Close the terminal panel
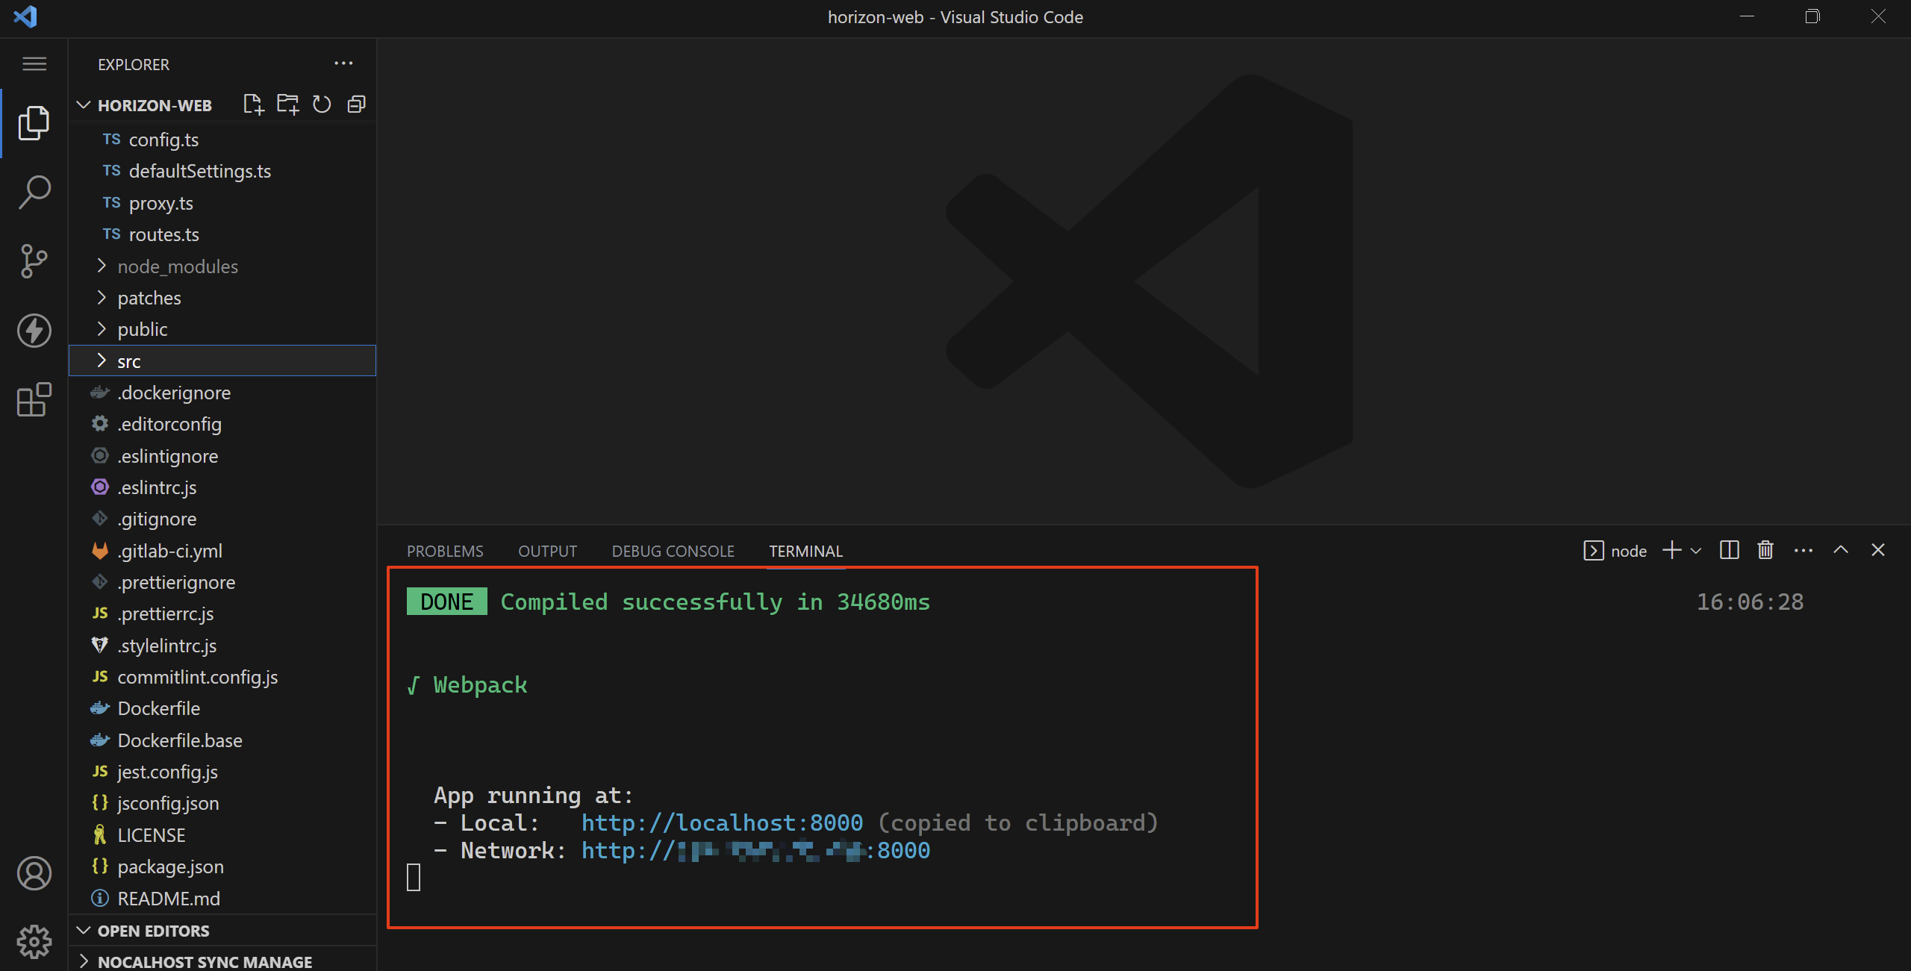 pyautogui.click(x=1878, y=550)
